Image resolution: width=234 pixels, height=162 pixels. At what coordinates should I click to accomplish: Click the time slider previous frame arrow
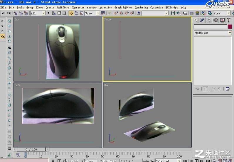pos(15,149)
